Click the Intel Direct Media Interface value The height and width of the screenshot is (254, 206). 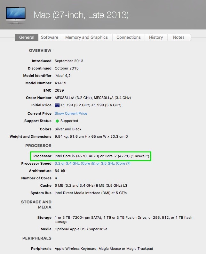pos(91,193)
